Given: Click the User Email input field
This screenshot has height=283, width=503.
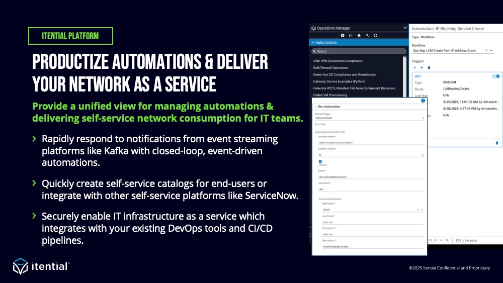Looking at the screenshot, I should coord(373,222).
